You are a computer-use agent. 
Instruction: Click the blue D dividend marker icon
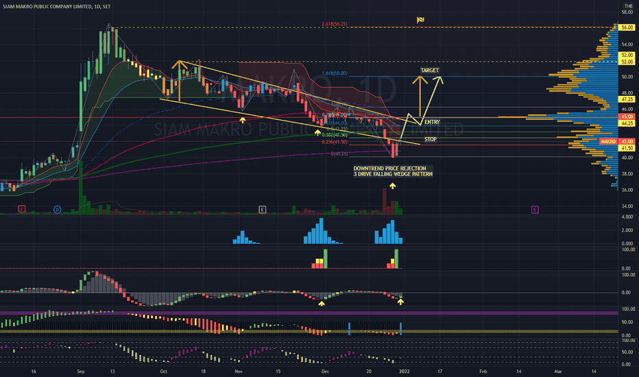58,210
